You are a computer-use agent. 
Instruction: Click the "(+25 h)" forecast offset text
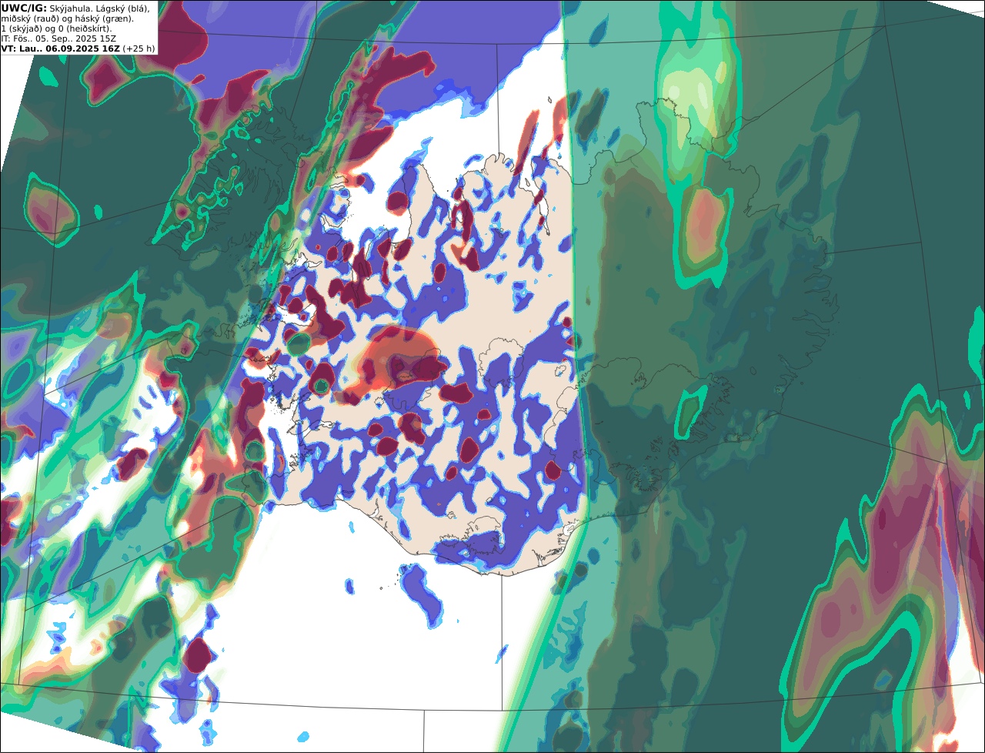(139, 49)
